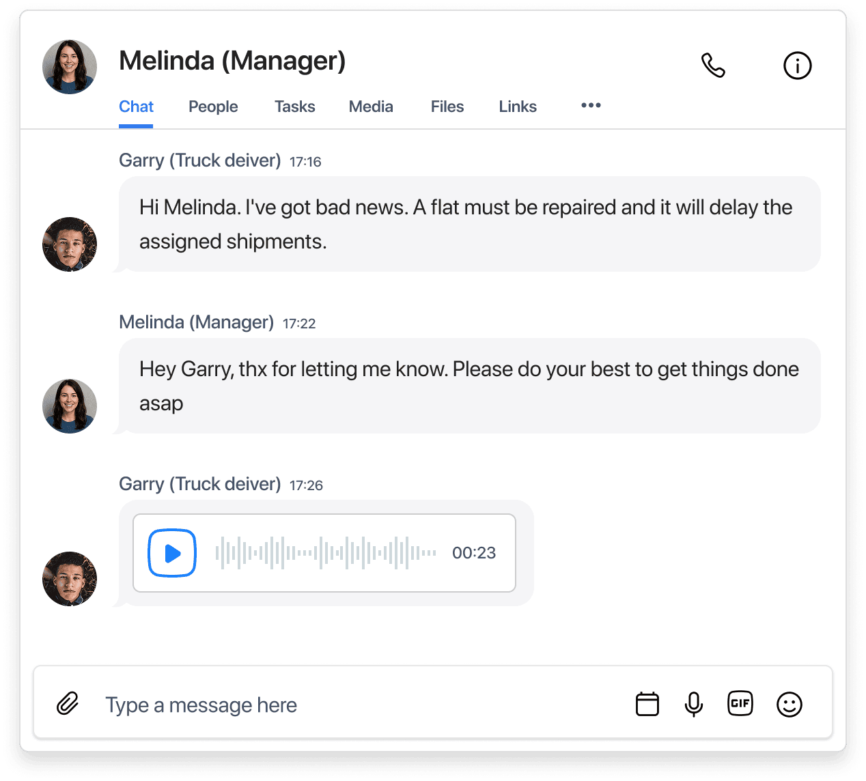Switch to the Media tab
This screenshot has width=866, height=781.
coord(371,106)
